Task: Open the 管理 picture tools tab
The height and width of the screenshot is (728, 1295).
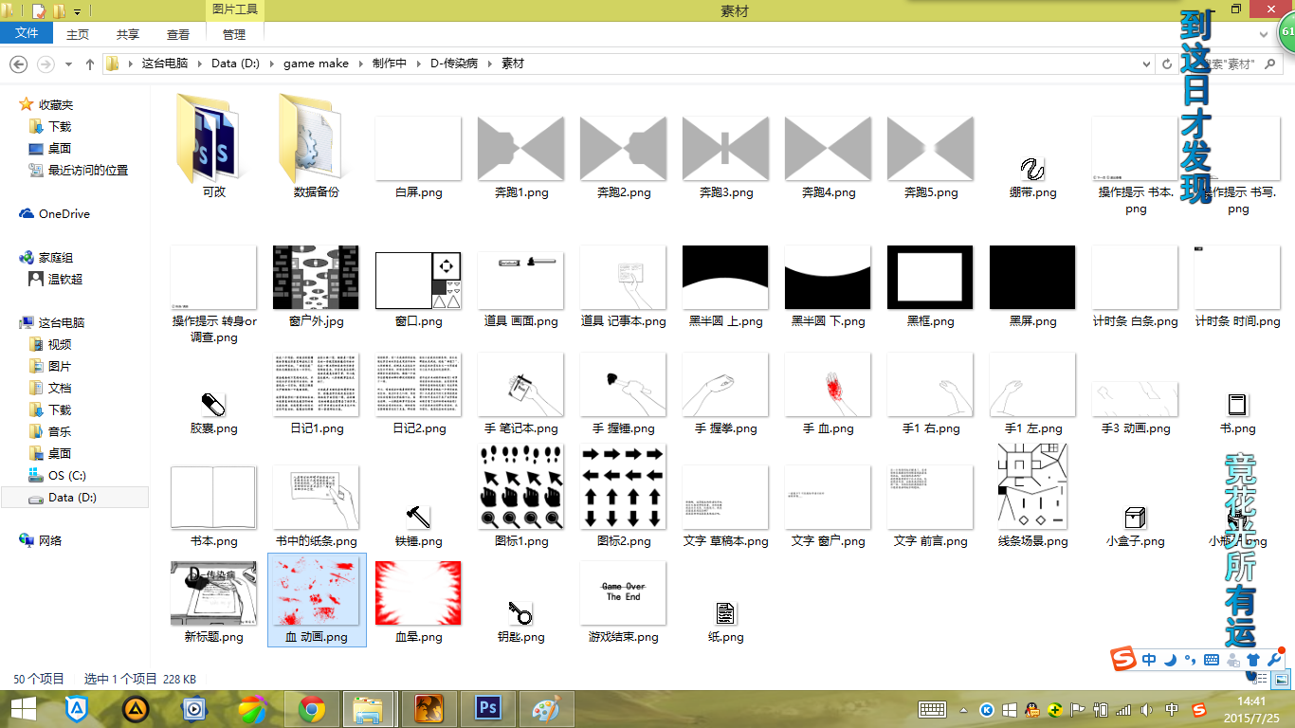Action: pos(234,34)
